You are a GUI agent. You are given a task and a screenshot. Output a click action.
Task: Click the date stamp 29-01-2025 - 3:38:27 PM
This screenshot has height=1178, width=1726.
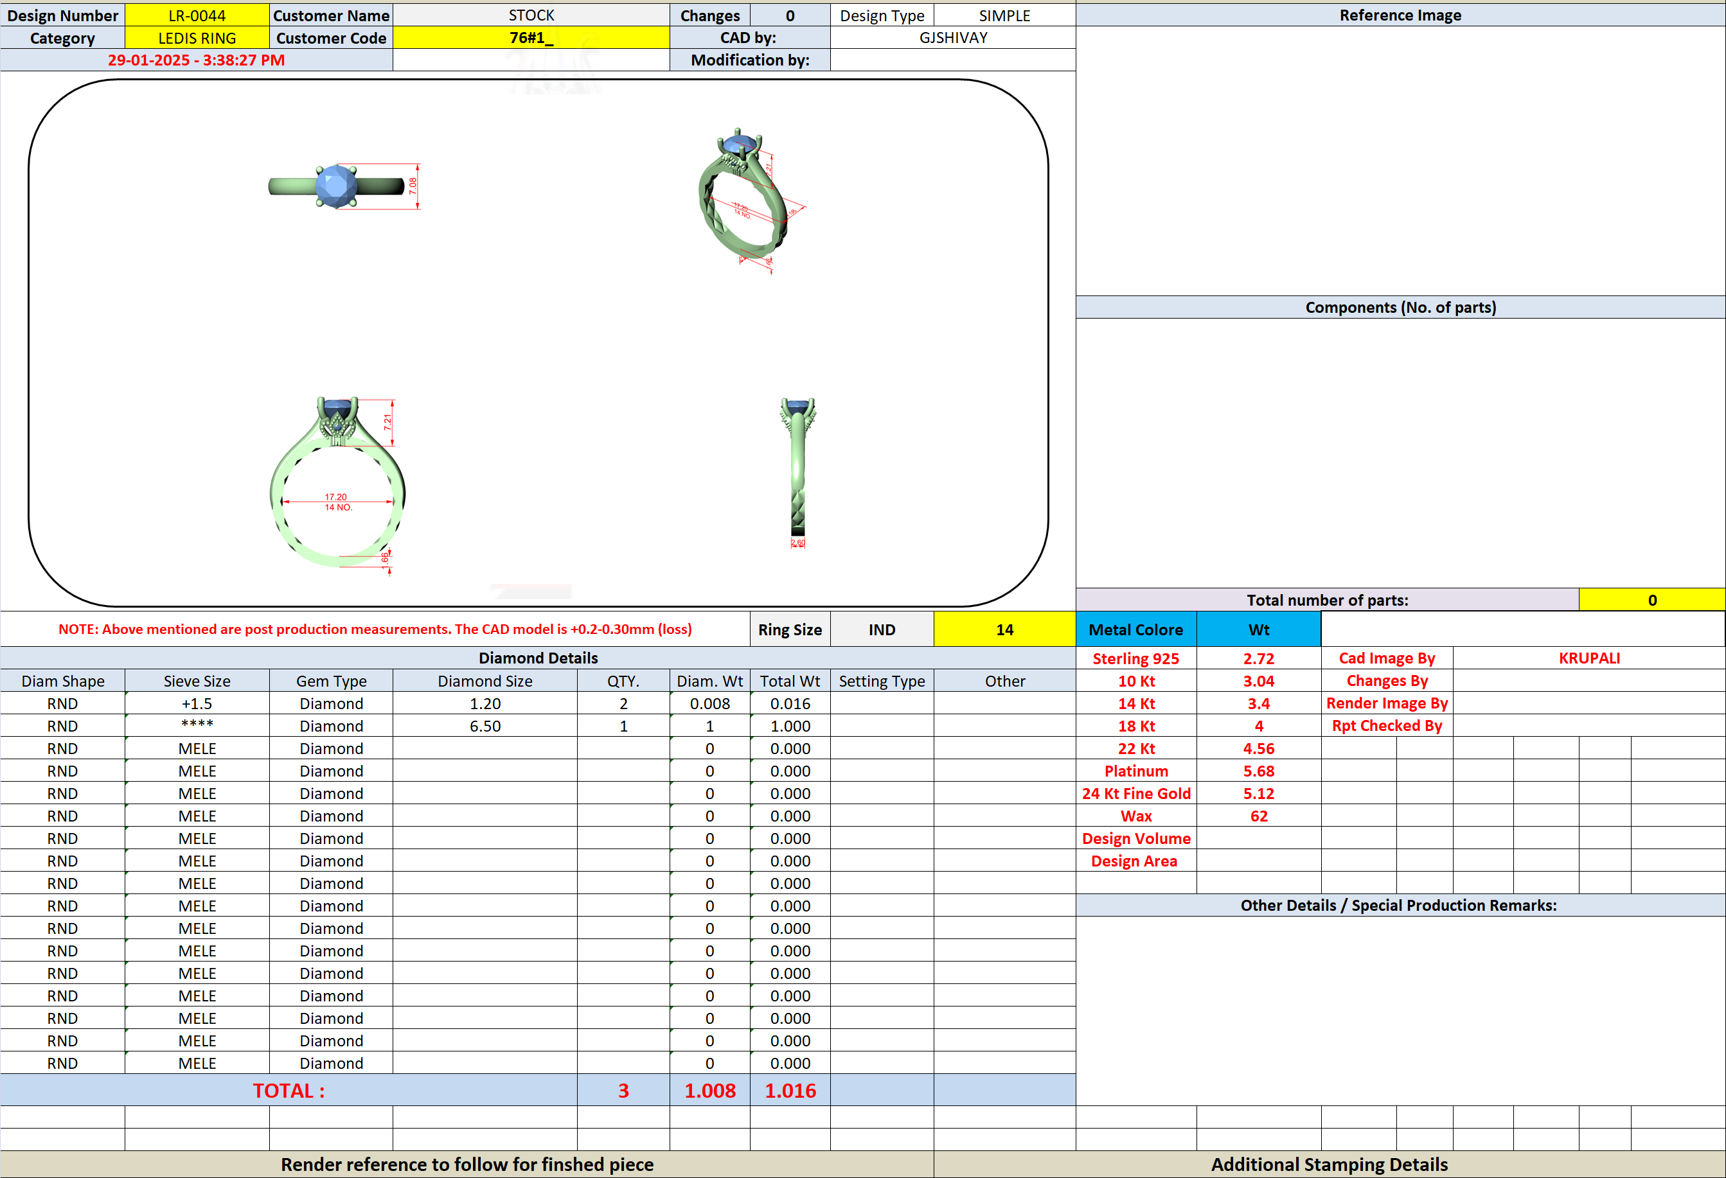tap(196, 60)
